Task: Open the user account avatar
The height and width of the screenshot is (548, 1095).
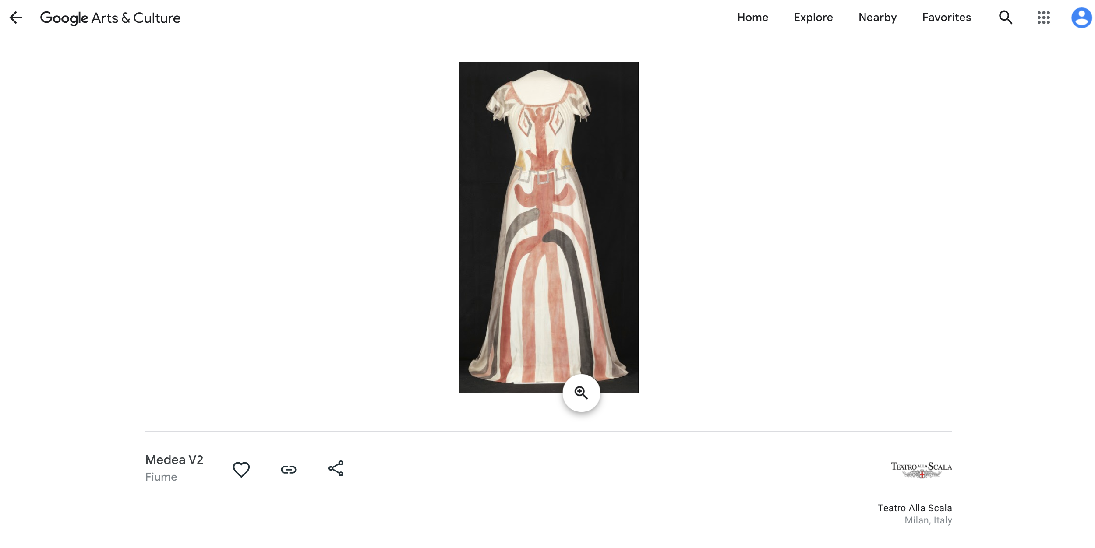Action: point(1081,18)
